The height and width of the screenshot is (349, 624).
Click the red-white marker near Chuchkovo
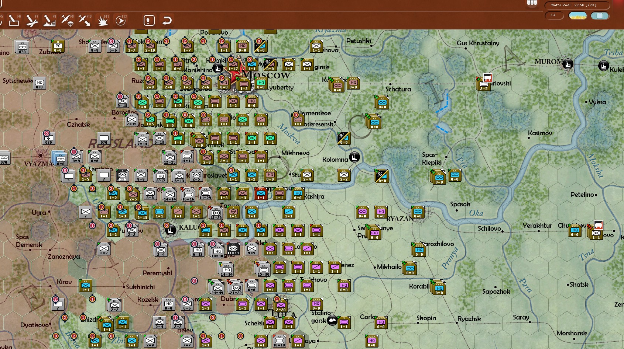click(x=599, y=225)
